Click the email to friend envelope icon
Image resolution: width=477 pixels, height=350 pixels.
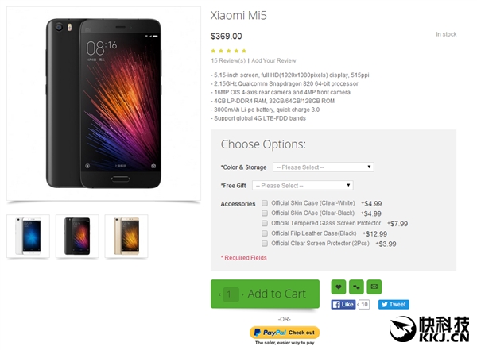tap(374, 287)
